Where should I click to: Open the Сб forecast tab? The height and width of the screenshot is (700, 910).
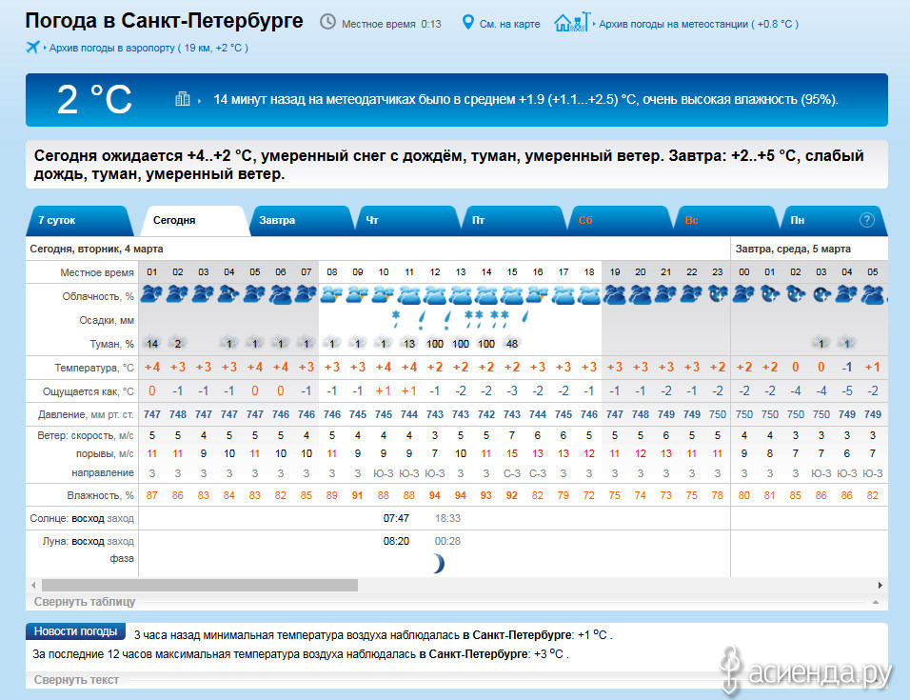620,221
